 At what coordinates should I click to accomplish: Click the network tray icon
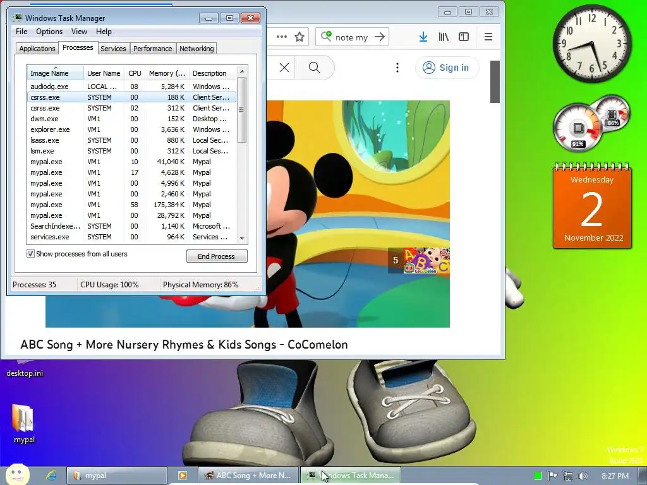(x=568, y=476)
